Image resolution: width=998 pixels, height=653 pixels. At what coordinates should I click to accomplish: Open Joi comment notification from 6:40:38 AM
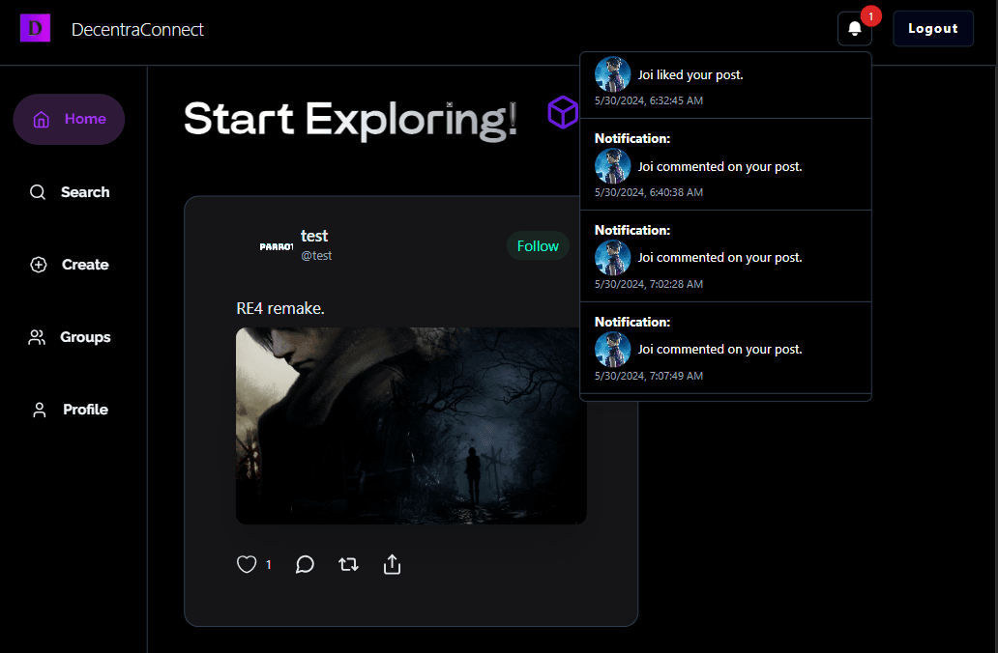click(x=725, y=164)
